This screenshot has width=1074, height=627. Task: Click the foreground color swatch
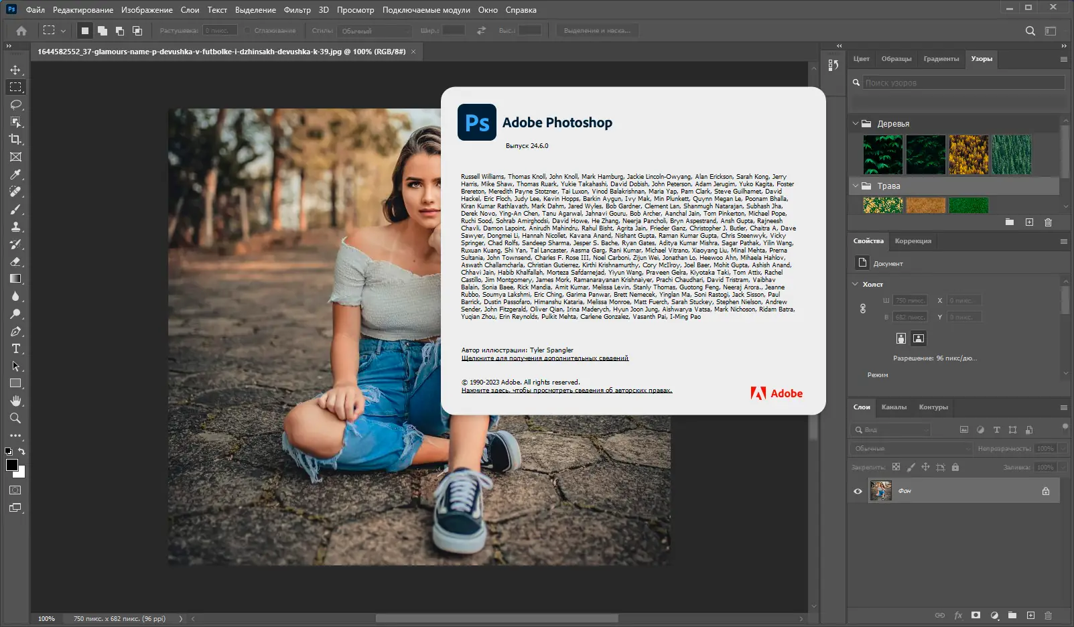pyautogui.click(x=11, y=465)
